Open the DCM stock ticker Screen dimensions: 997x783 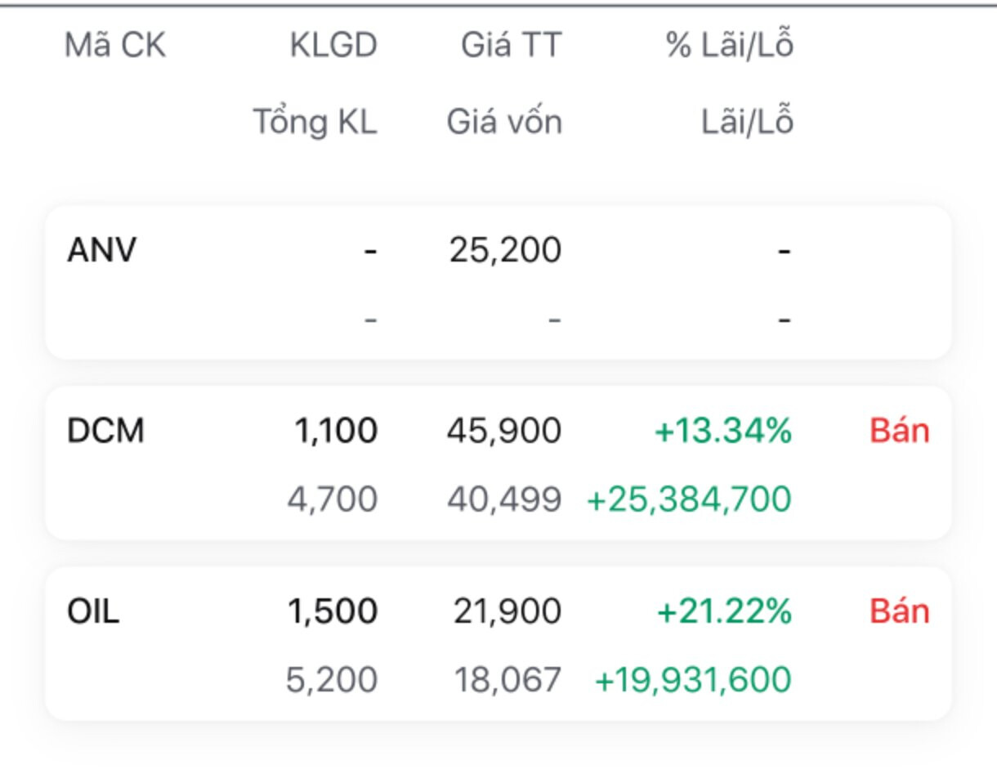coord(105,431)
